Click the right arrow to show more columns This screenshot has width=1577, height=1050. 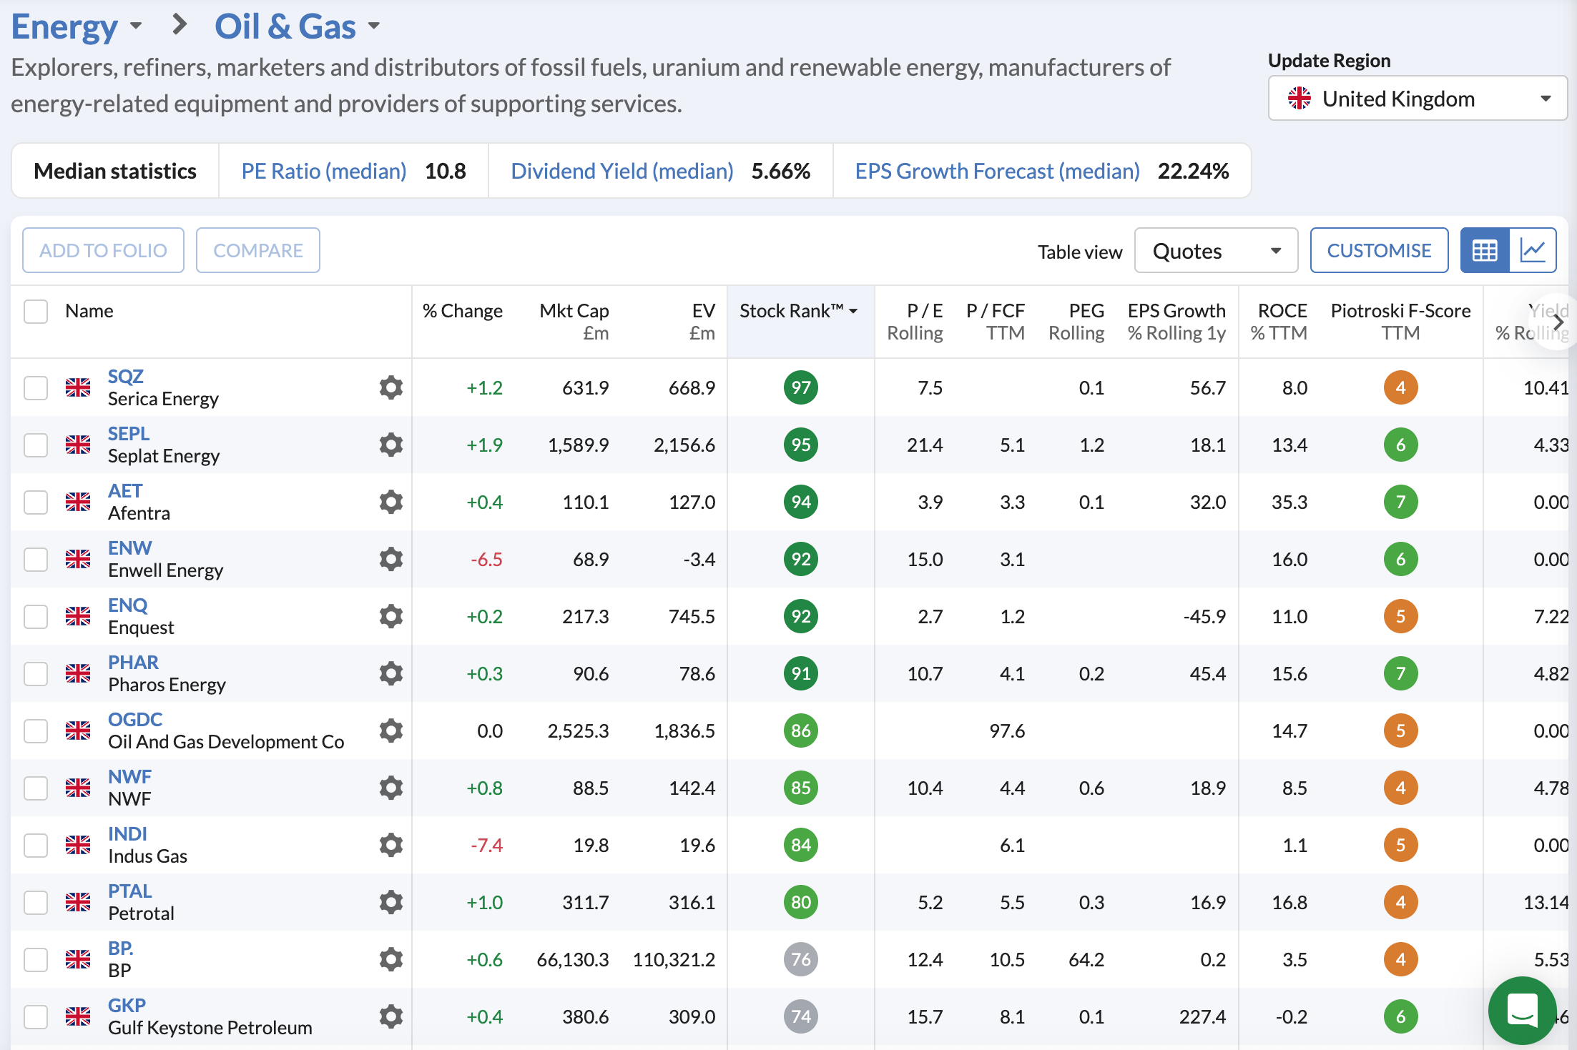(1558, 322)
